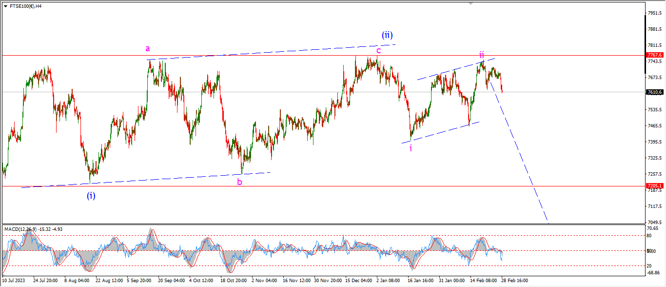
Task: Select the magenta 'c' wave label
Action: pyautogui.click(x=378, y=50)
